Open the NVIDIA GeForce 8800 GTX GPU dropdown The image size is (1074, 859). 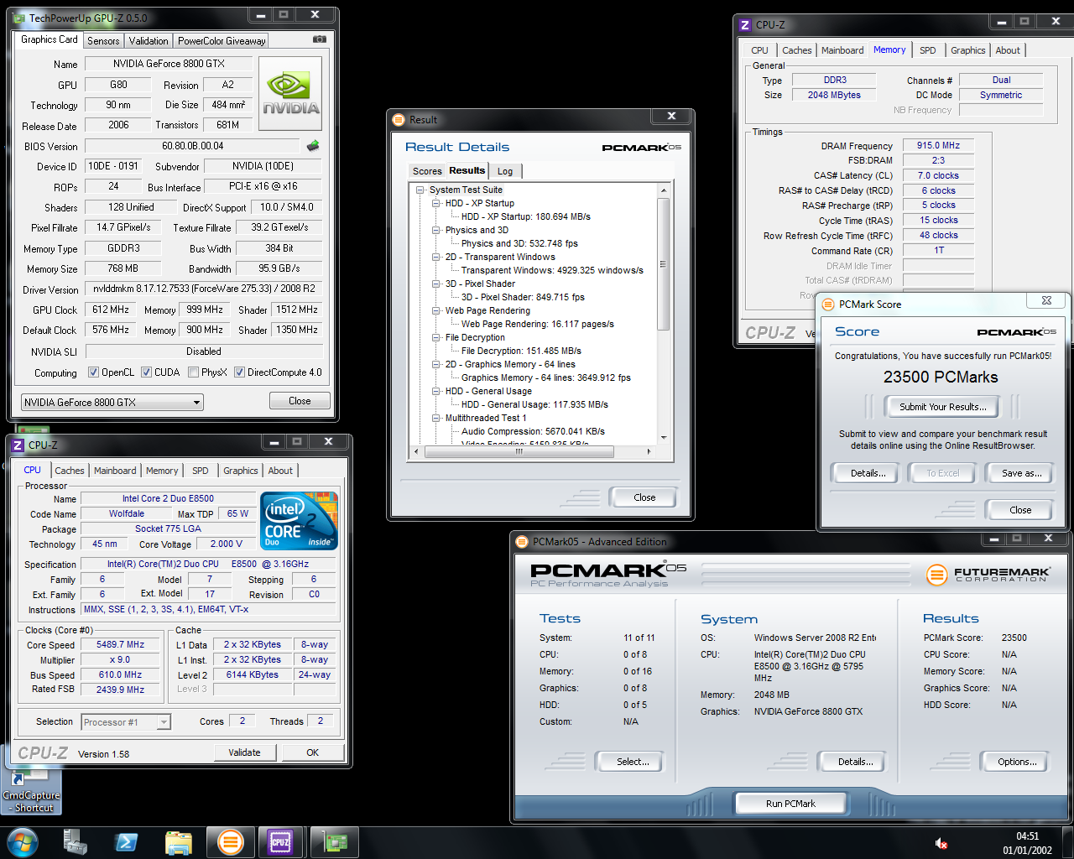[112, 403]
